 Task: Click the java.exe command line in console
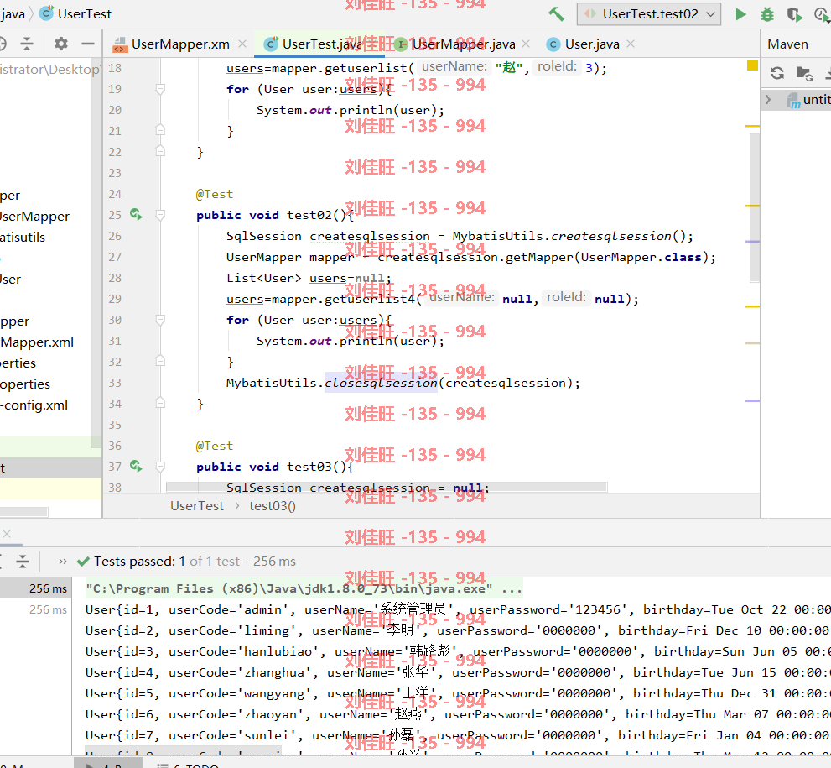point(304,588)
